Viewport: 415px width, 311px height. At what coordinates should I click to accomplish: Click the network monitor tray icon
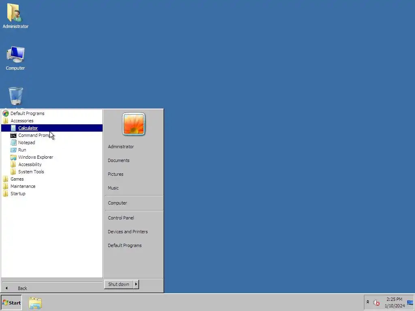[410, 302]
